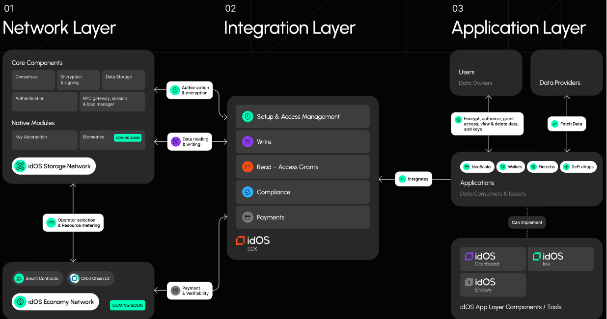Viewport: 607px width, 319px height.
Task: Click the Integrates arrow label
Action: point(414,179)
